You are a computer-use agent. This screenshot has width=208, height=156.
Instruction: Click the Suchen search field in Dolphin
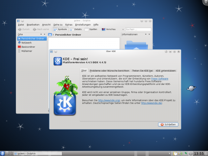(138, 29)
